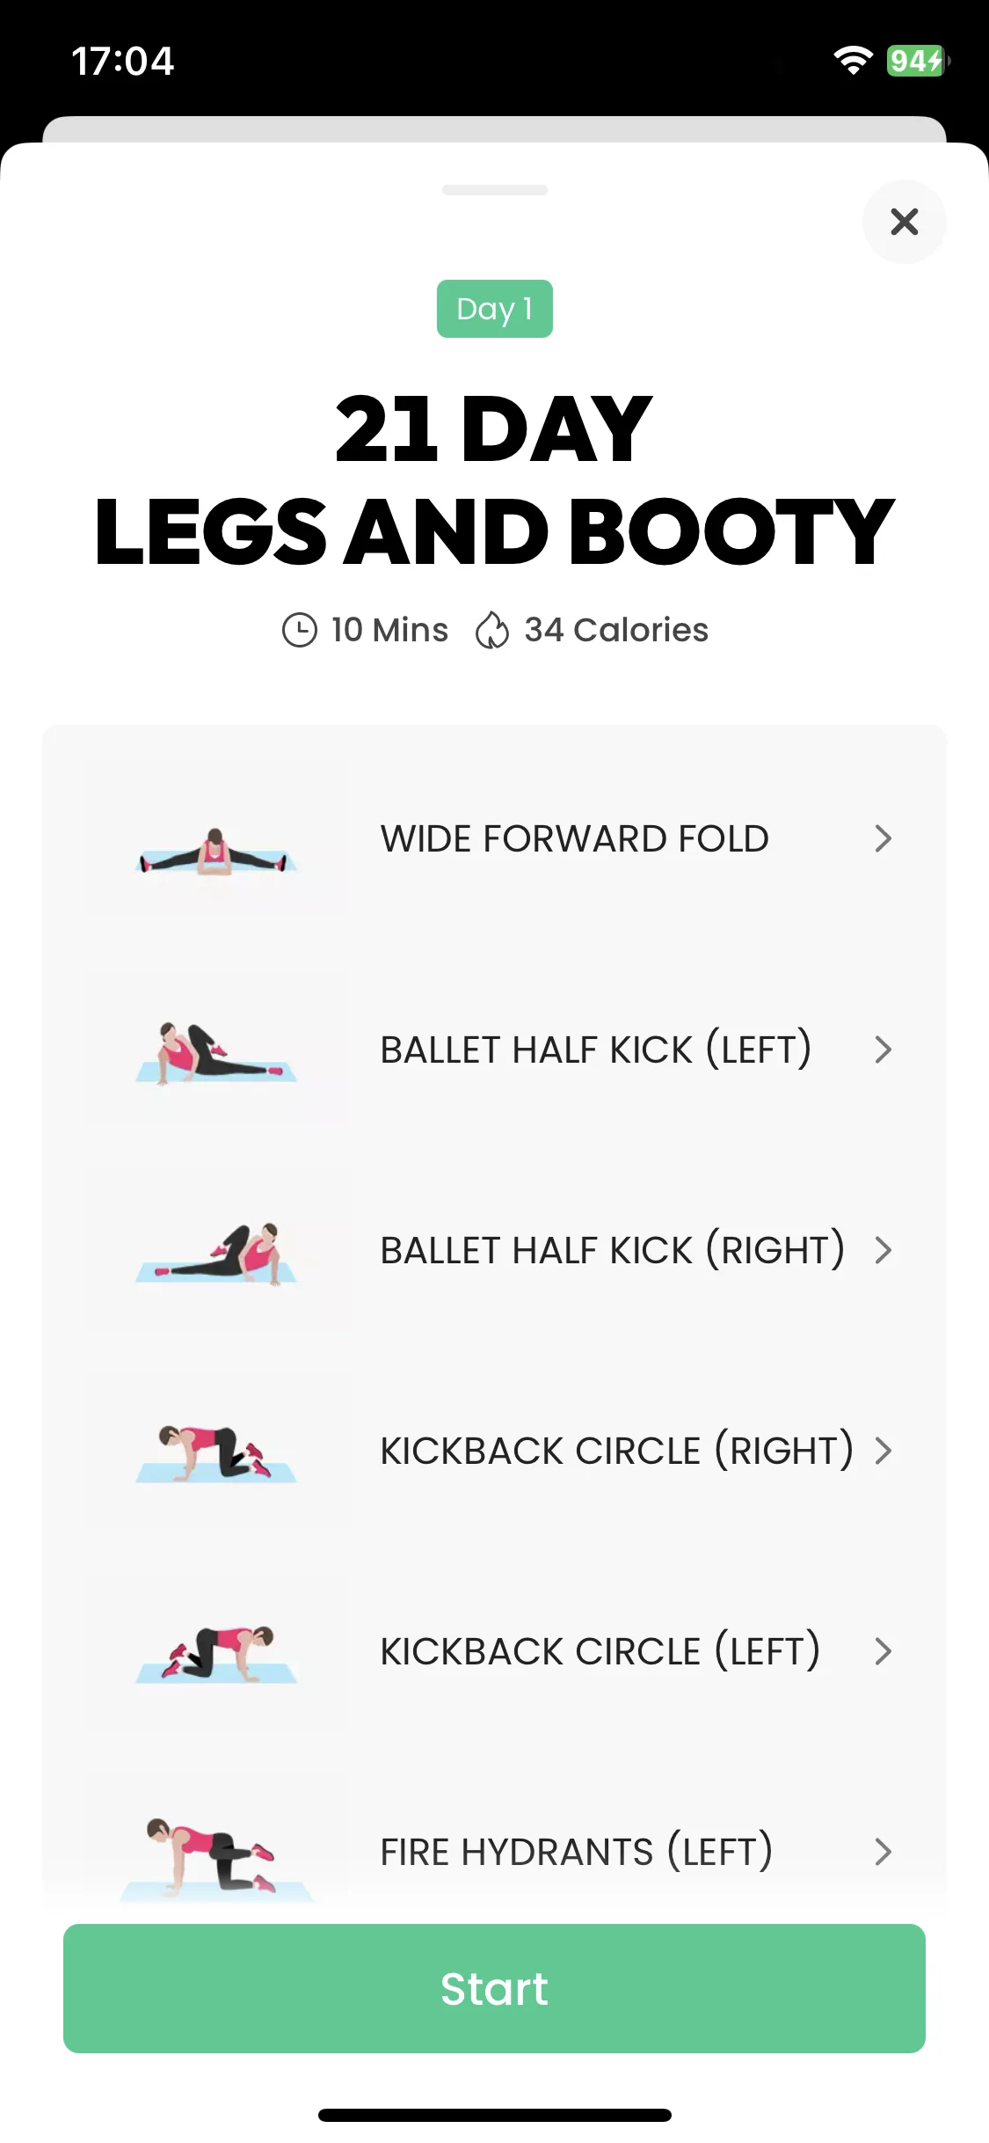Tap the Ballet Half Kick (Right) illustration

click(215, 1254)
